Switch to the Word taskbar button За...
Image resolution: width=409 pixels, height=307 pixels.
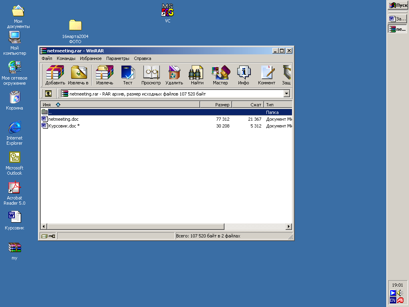point(397,18)
